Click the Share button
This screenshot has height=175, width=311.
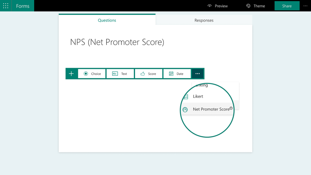pos(287,6)
